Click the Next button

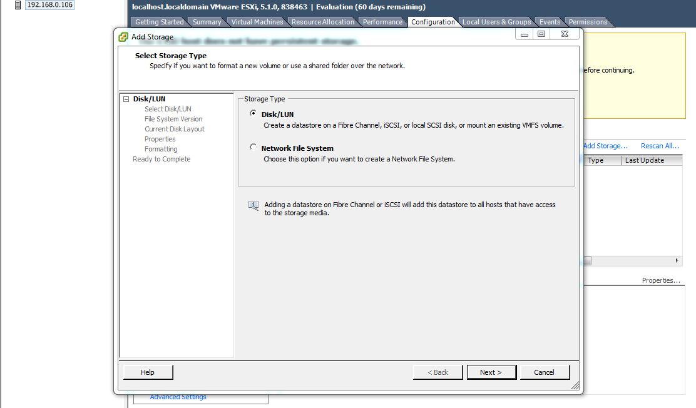point(491,372)
